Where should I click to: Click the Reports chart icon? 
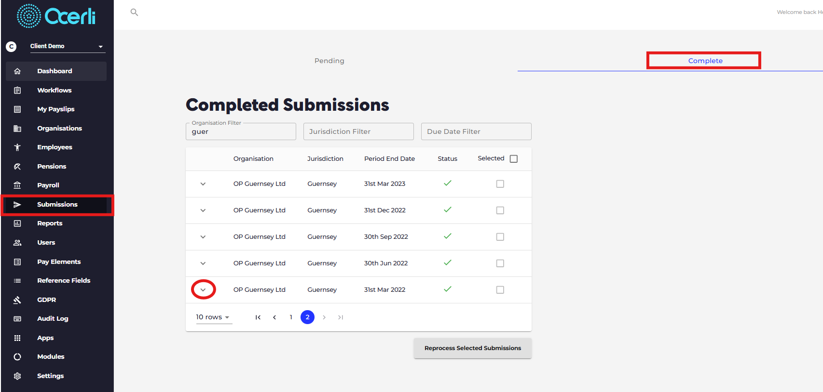click(x=17, y=223)
